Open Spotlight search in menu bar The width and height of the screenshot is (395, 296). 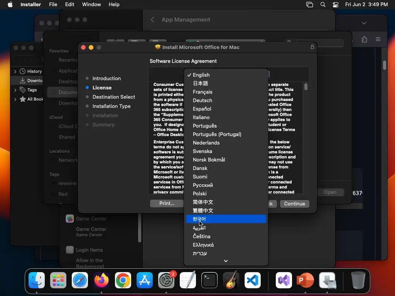(323, 5)
